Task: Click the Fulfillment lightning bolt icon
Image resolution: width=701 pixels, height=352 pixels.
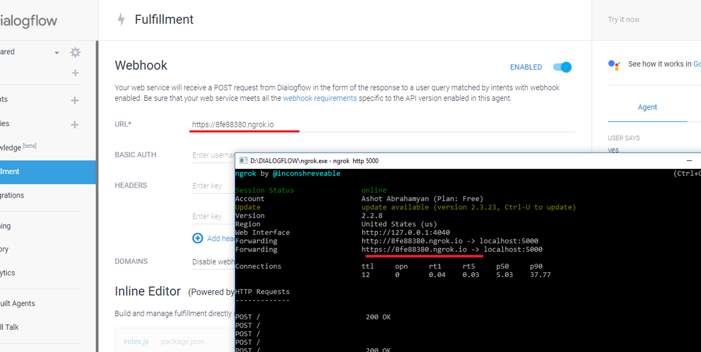Action: point(121,20)
